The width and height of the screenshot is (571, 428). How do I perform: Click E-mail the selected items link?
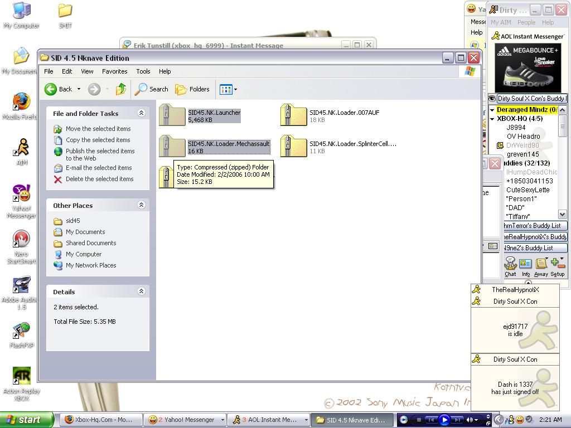(x=99, y=168)
